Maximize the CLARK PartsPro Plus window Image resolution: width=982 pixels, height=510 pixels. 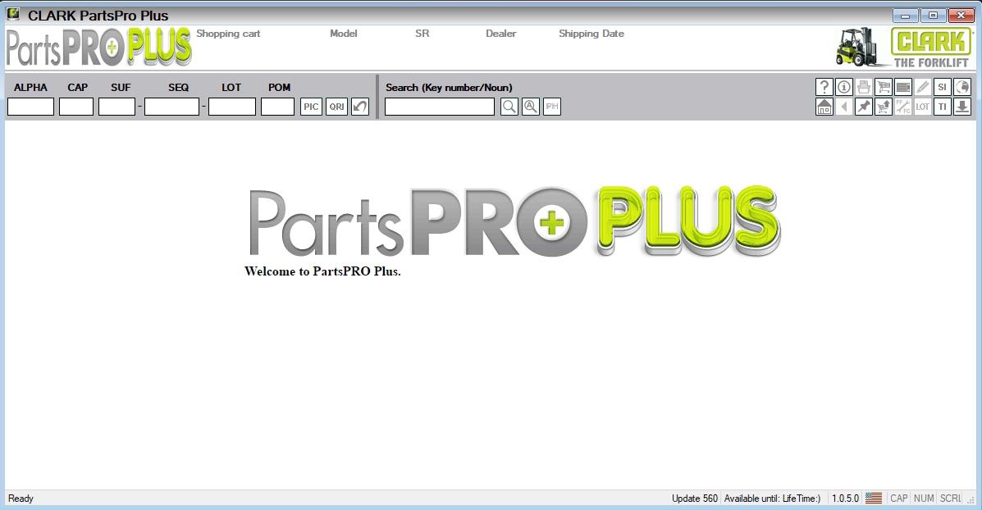click(x=933, y=15)
